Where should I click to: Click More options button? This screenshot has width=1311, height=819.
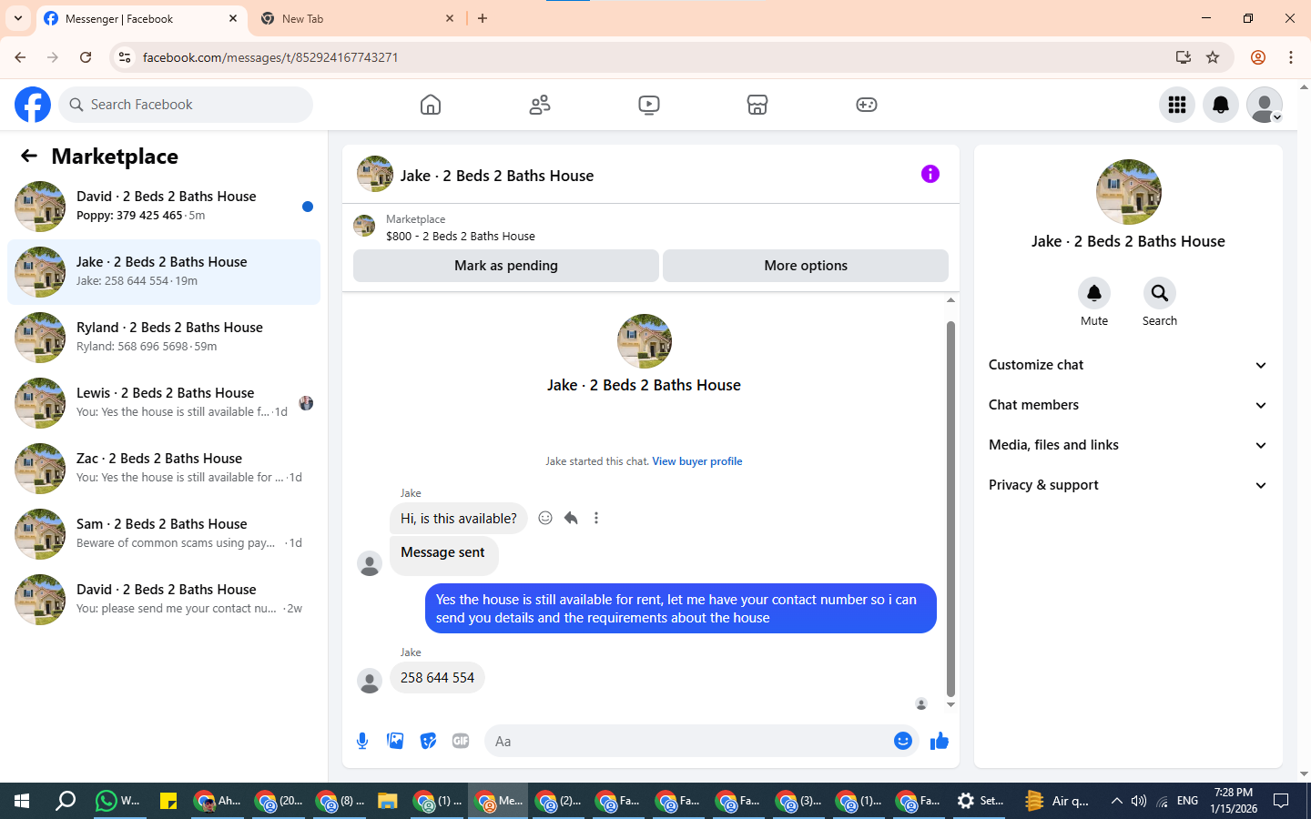pyautogui.click(x=806, y=266)
